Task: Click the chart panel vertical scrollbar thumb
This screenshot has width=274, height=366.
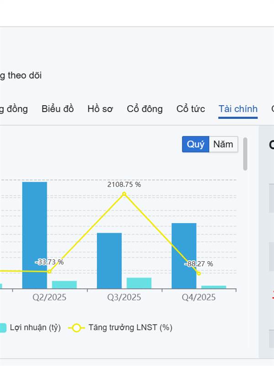Action: point(245,154)
